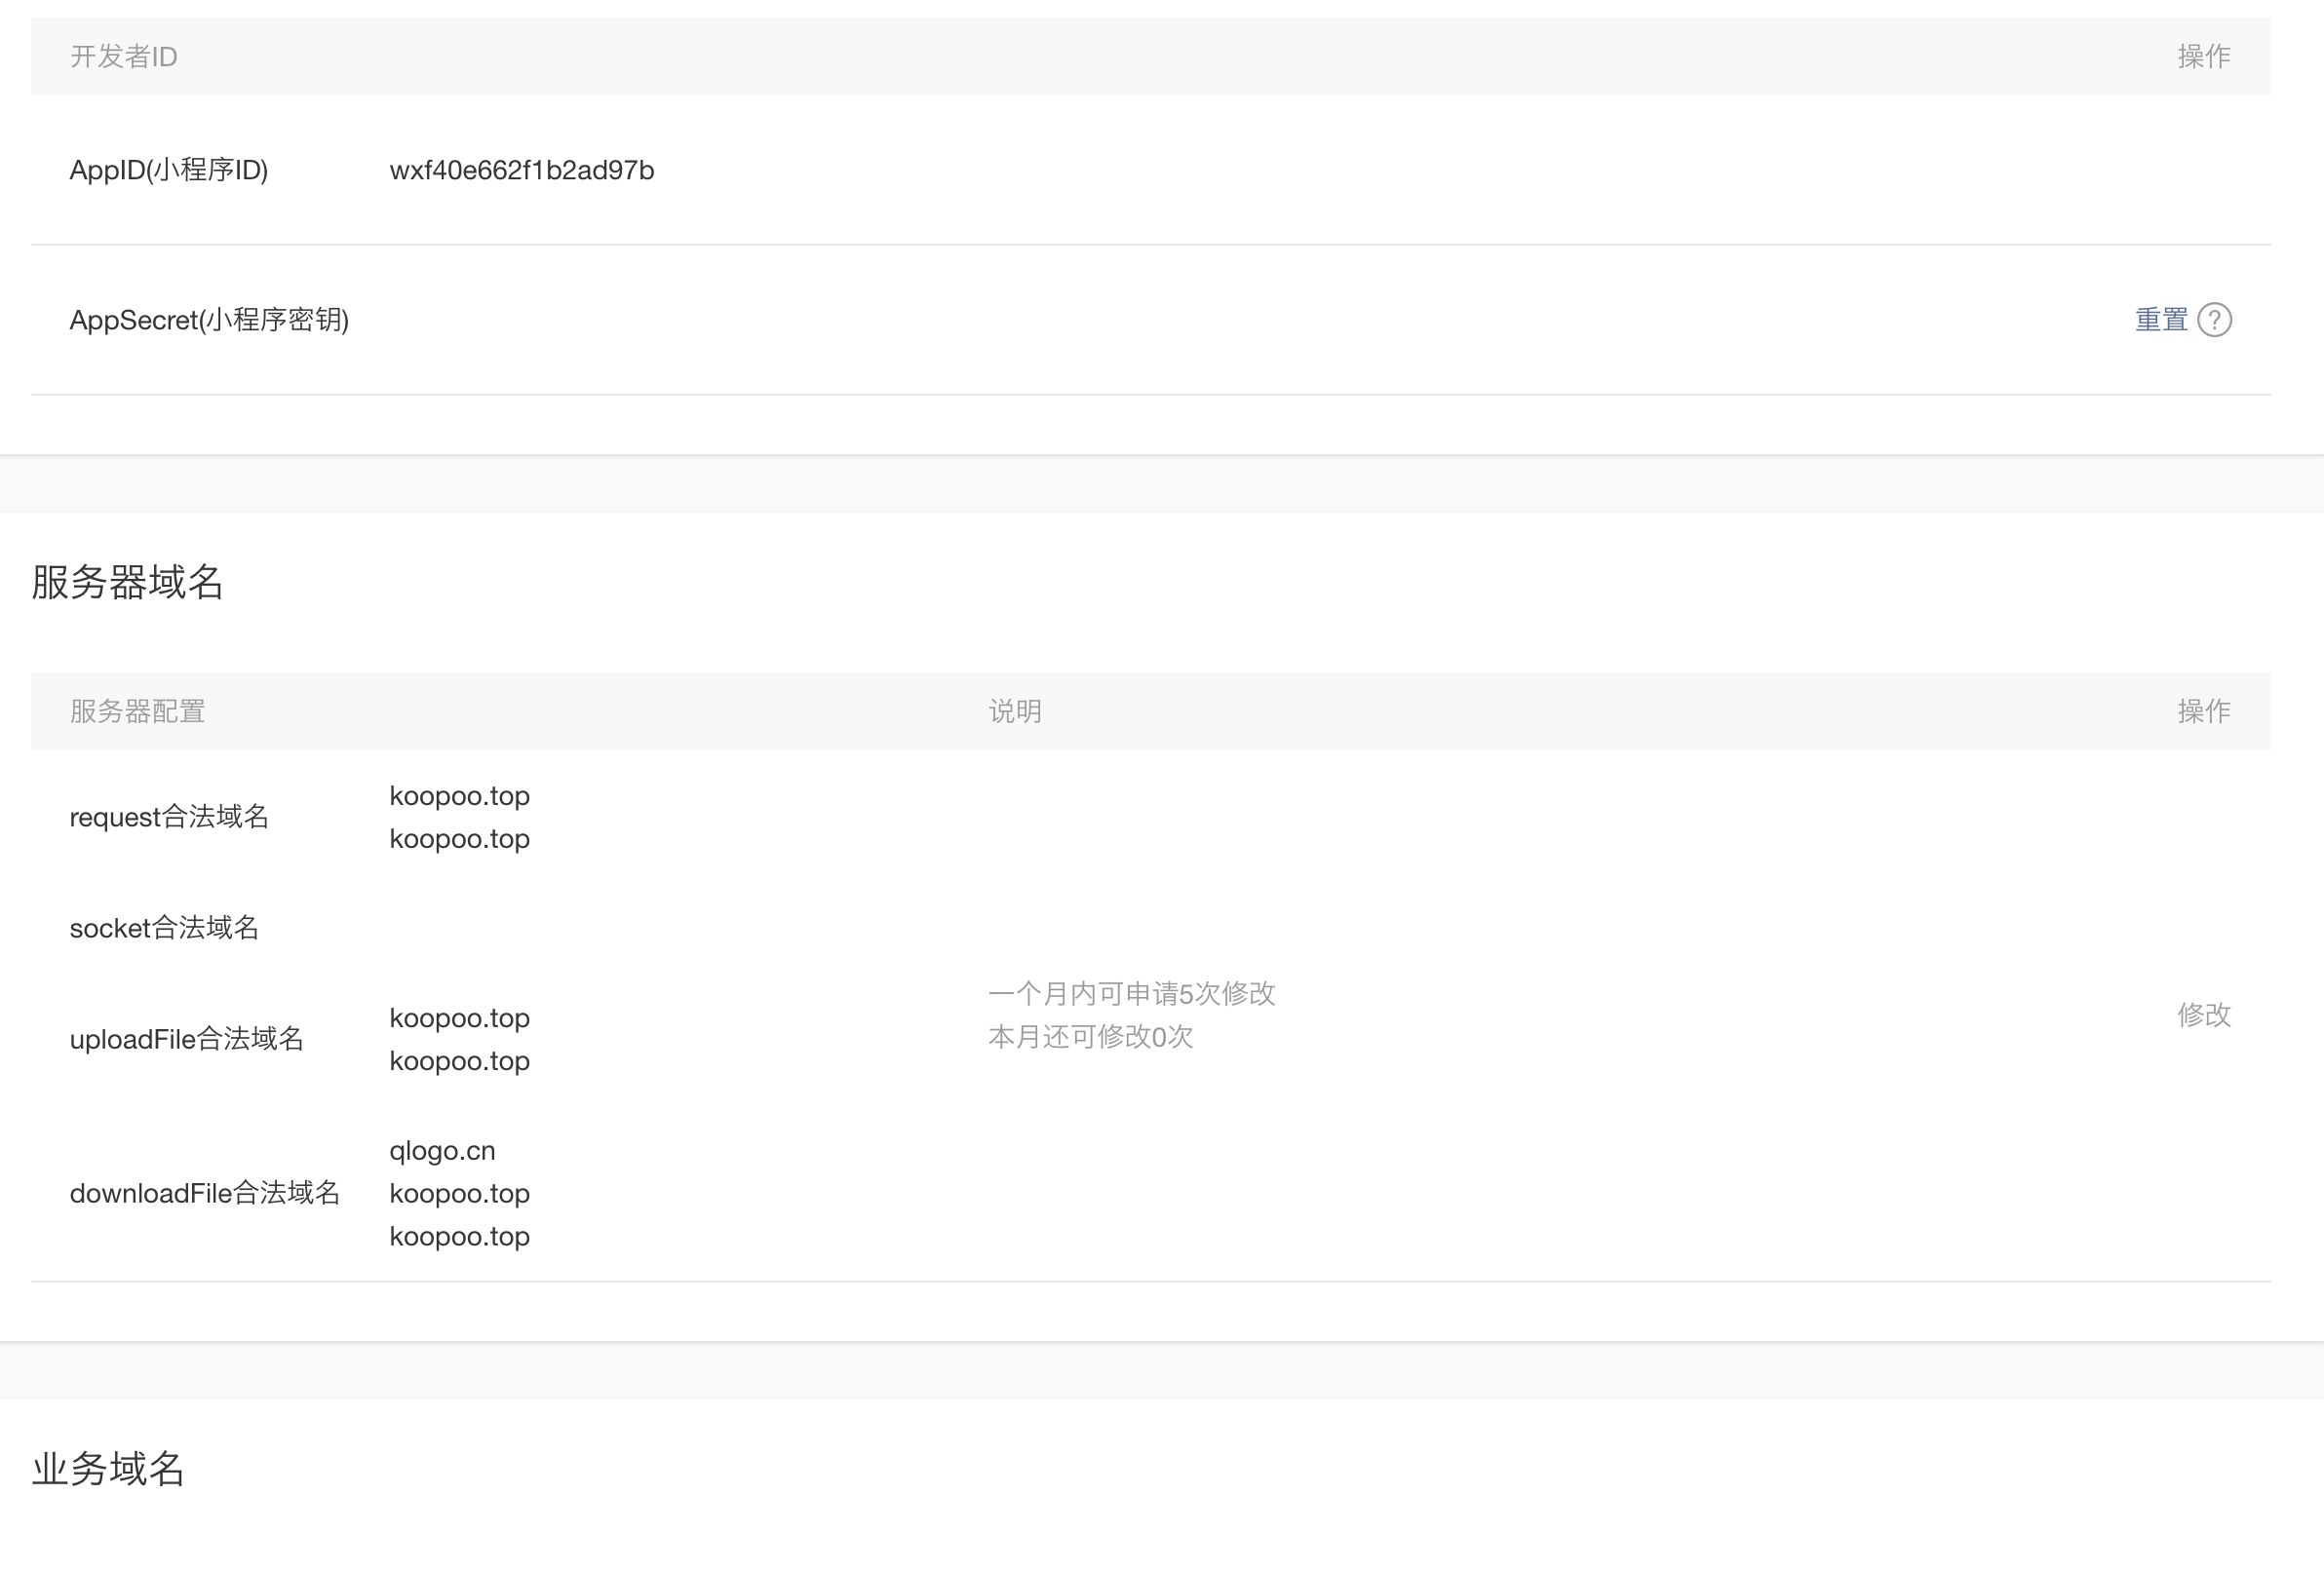Click the AppID(小程序ID) label
This screenshot has height=1571, width=2324.
(168, 171)
